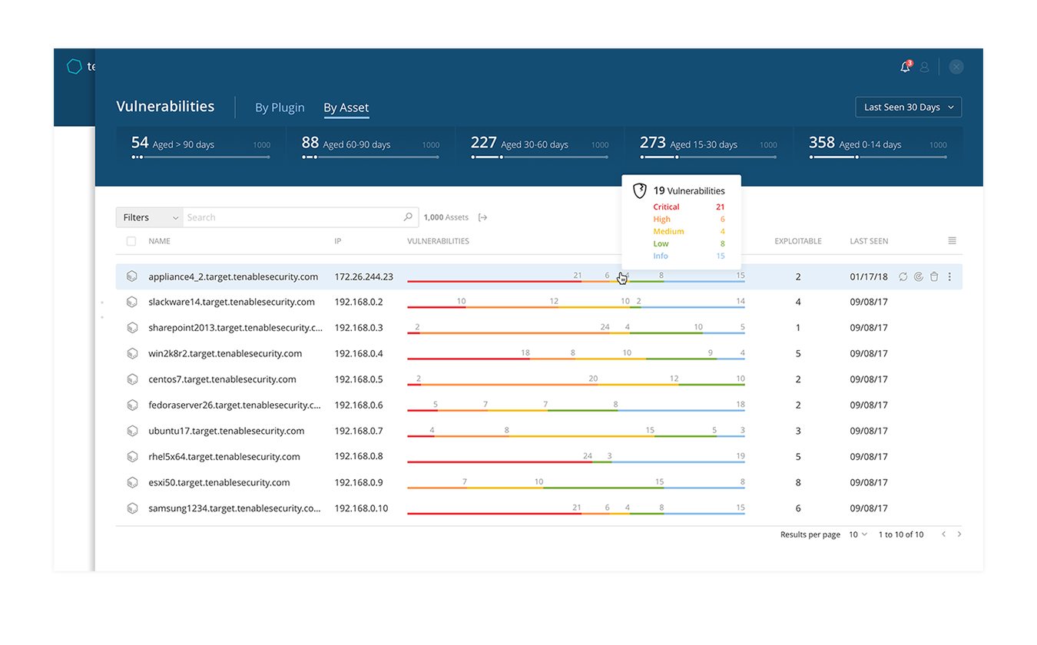Image resolution: width=1037 pixels, height=645 pixels.
Task: Open the Last Seen 30 Days dropdown
Action: coord(908,107)
